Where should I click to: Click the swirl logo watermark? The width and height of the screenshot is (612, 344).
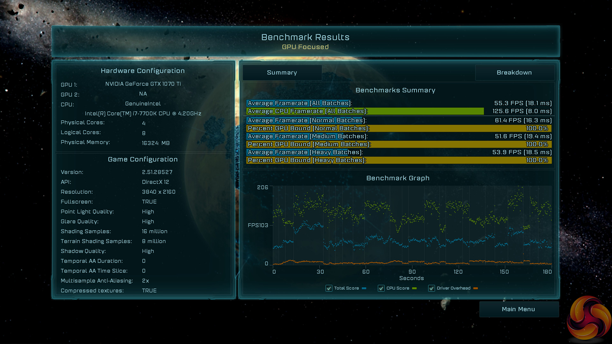pos(589,318)
